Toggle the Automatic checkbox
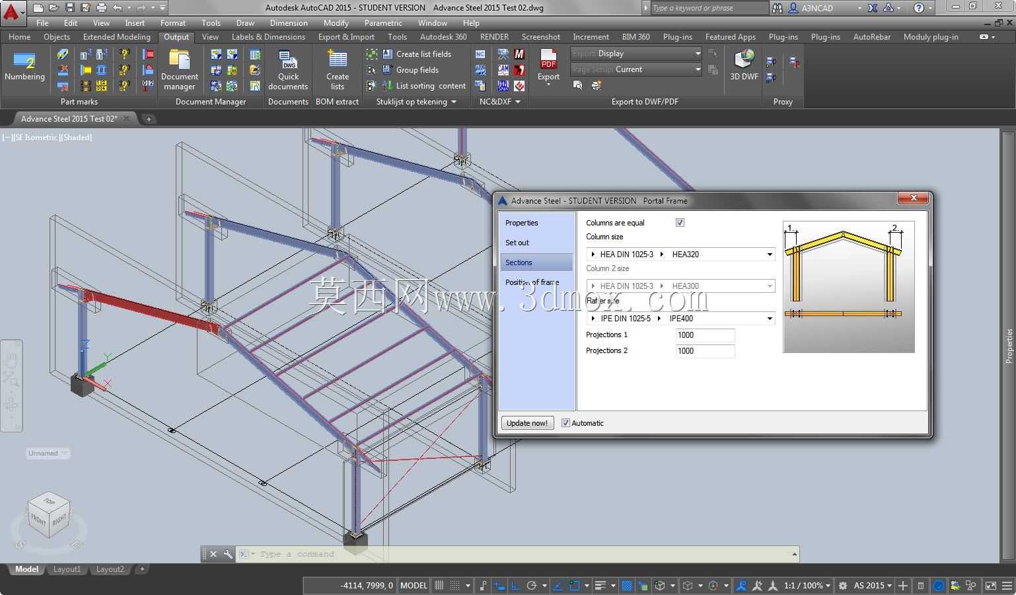Viewport: 1016px width, 595px height. click(565, 423)
